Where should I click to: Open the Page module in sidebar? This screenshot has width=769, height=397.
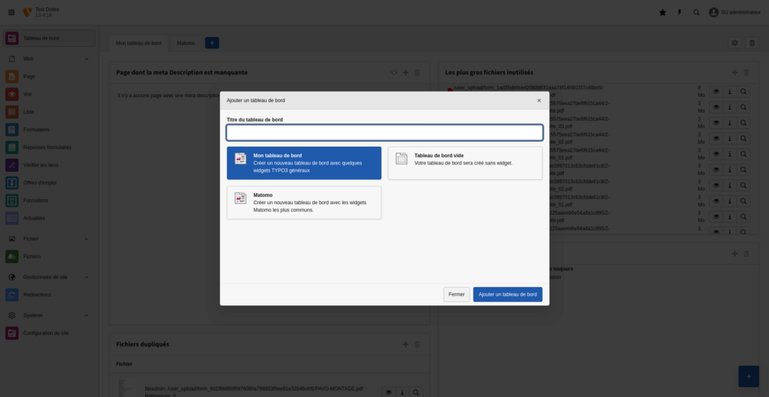pos(49,76)
